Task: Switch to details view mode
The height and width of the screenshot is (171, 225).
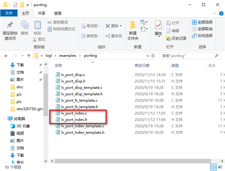Action: (x=214, y=167)
